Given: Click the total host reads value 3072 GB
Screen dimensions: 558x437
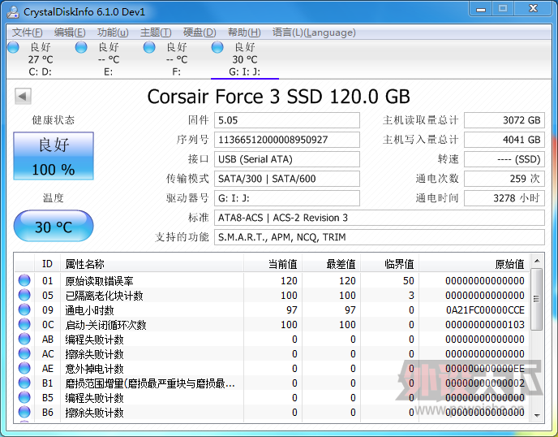Looking at the screenshot, I should [504, 120].
